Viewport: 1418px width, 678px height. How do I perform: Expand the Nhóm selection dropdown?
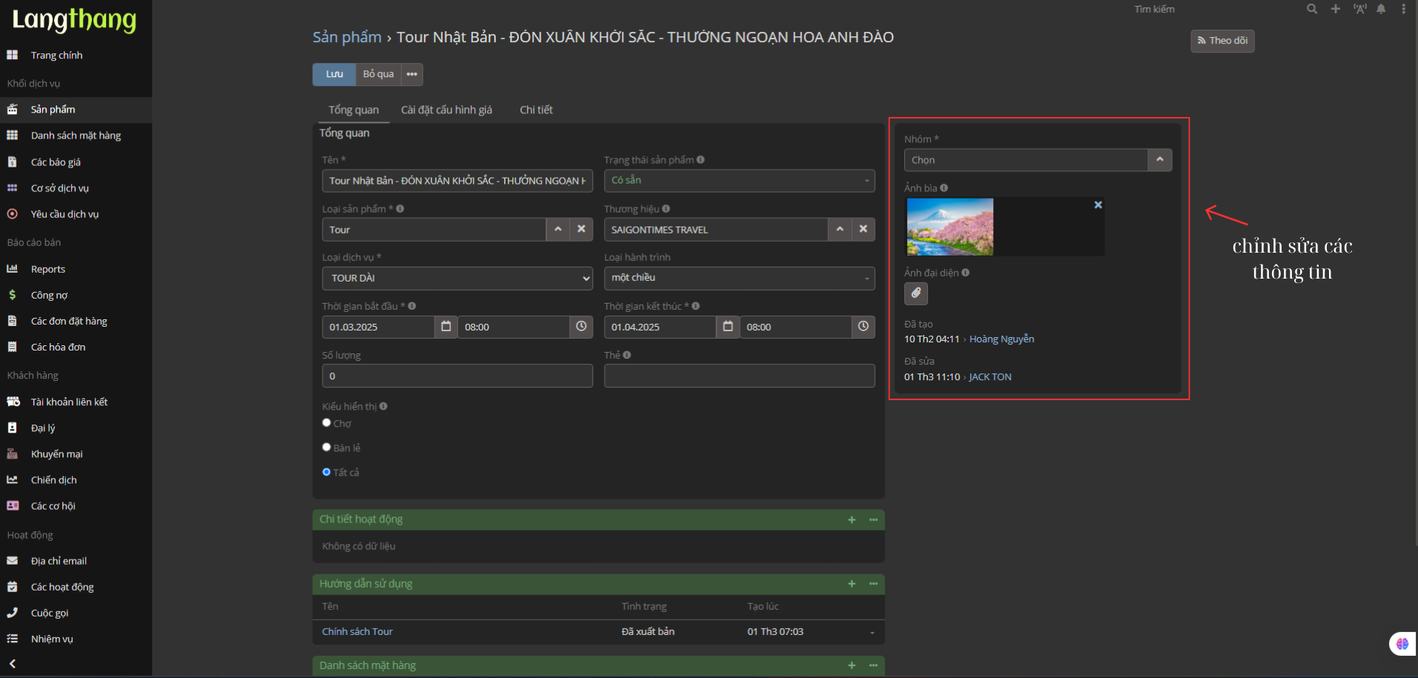coord(1159,160)
